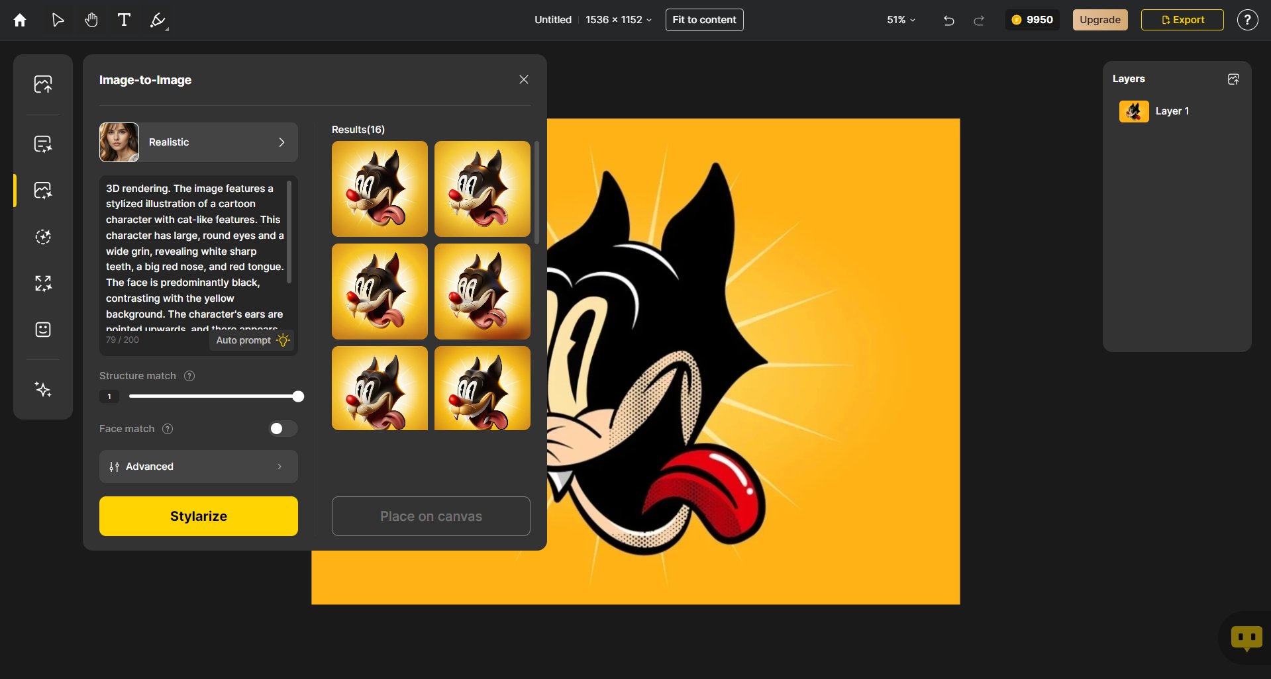Select second result thumbnail in top row

482,189
